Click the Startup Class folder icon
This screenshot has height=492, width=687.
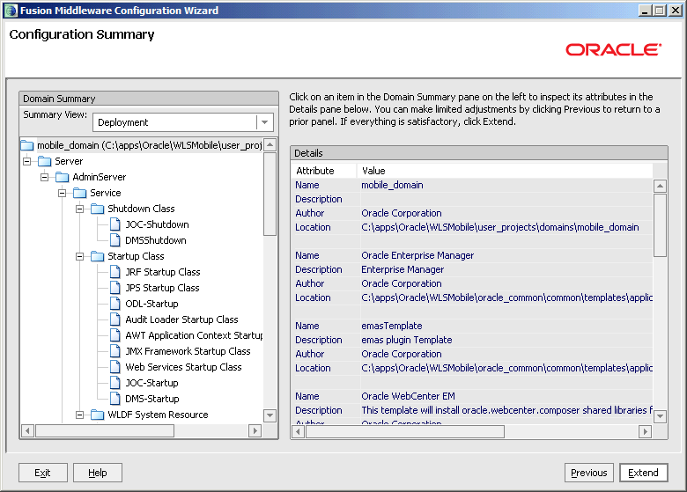pyautogui.click(x=97, y=256)
